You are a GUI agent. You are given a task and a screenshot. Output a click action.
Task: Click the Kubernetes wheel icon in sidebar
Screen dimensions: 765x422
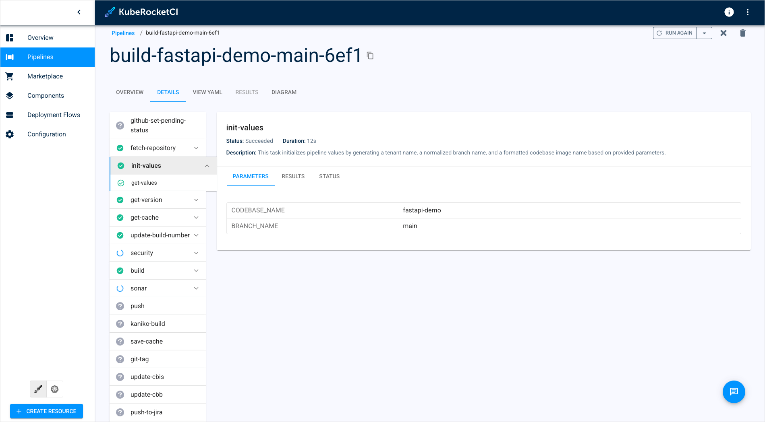pyautogui.click(x=55, y=389)
